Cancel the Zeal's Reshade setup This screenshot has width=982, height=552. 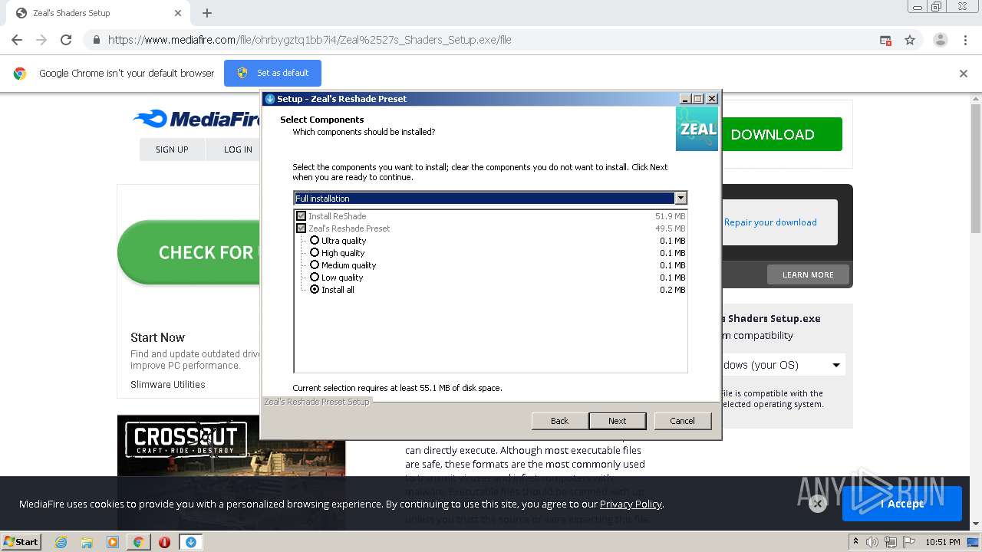[682, 421]
